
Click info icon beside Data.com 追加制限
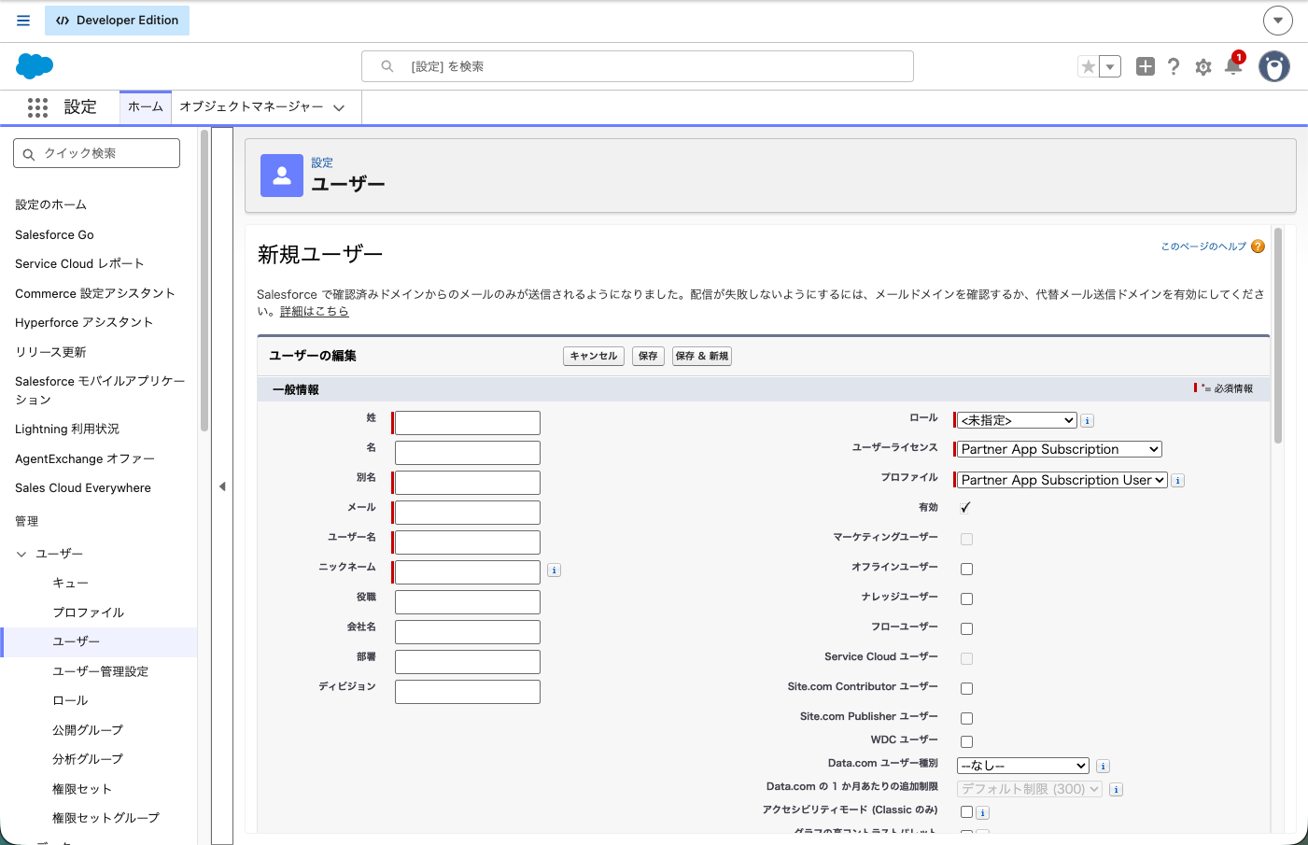pos(1116,789)
